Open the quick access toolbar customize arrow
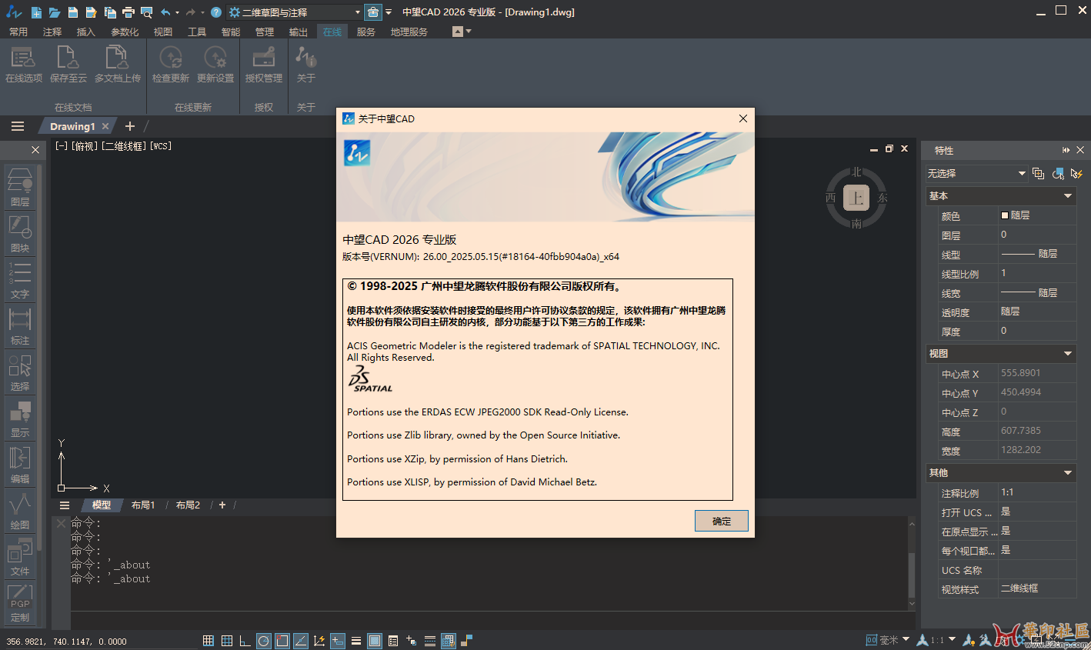The height and width of the screenshot is (650, 1091). point(389,12)
